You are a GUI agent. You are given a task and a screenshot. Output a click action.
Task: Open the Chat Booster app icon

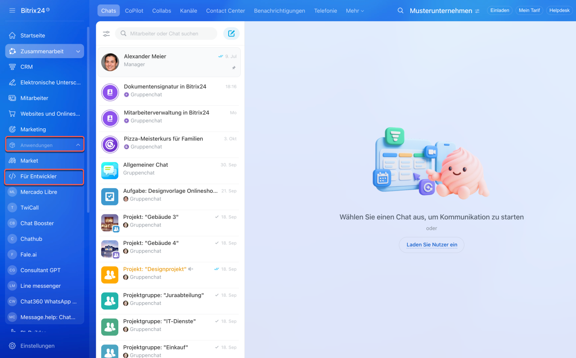point(12,223)
